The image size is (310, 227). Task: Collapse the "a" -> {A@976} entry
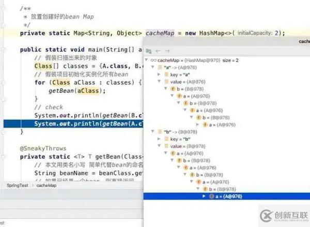pyautogui.click(x=152, y=67)
